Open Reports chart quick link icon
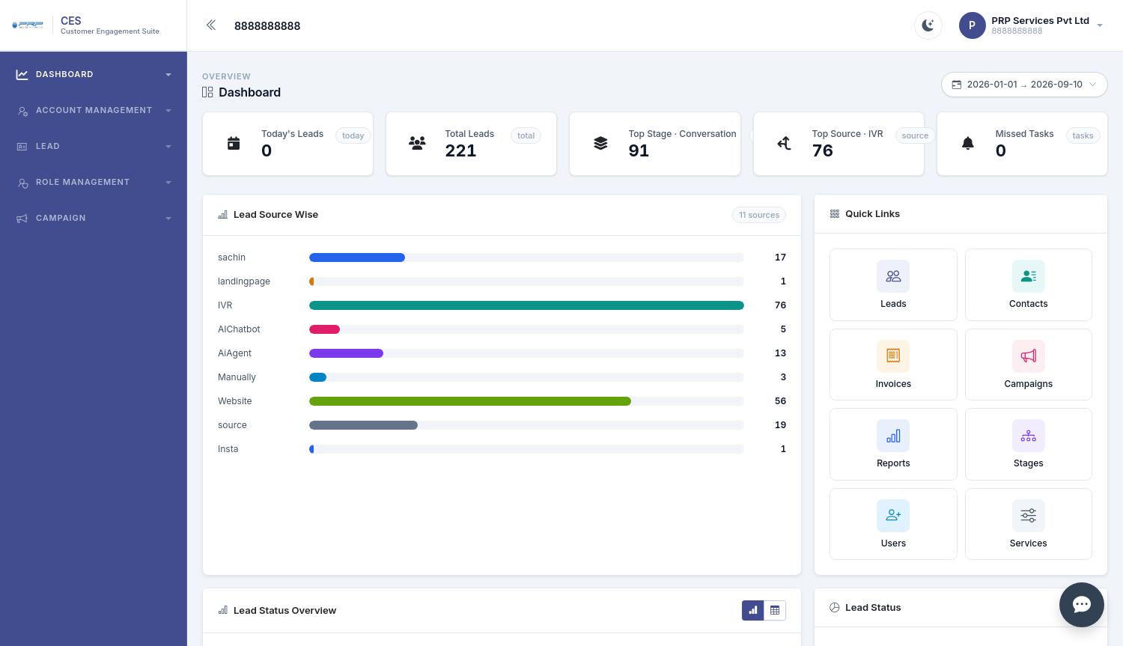Viewport: 1123px width, 646px height. 893,436
